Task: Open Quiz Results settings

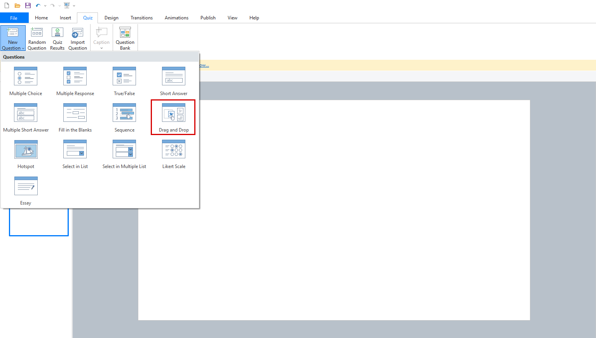Action: click(x=58, y=38)
